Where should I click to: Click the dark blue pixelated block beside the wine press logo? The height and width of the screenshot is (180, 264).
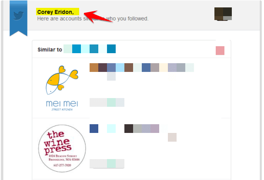point(94,129)
